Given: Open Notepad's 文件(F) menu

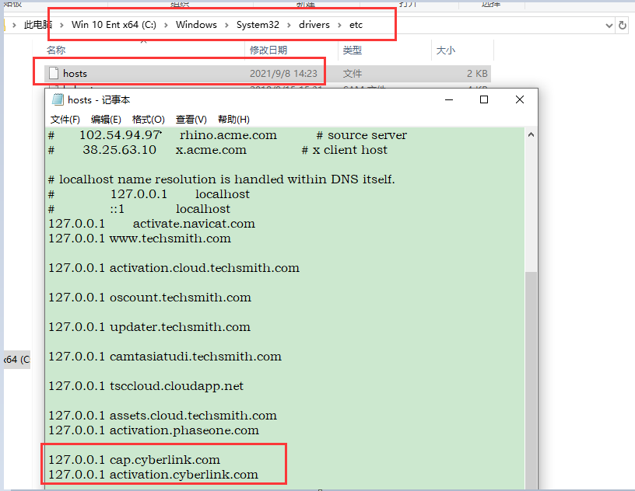Looking at the screenshot, I should click(65, 120).
